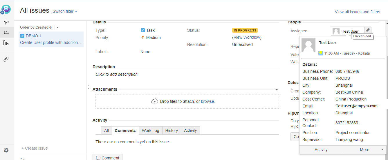The height and width of the screenshot is (160, 388).
Task: Click the View all issues and filters link
Action: 357,12
